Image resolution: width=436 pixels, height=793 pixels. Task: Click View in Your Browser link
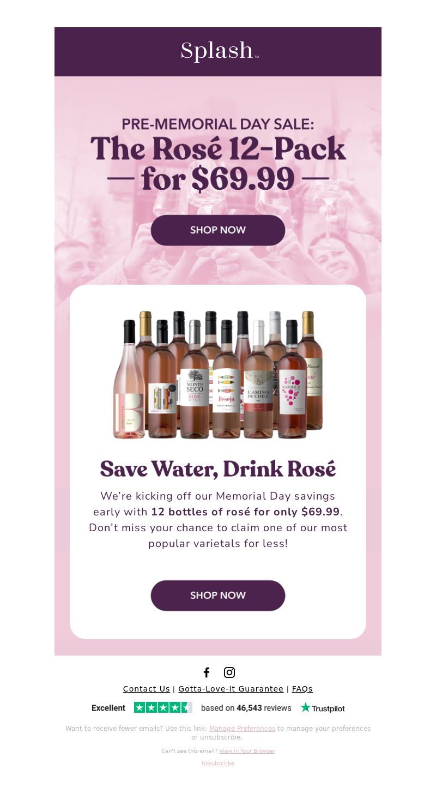tap(247, 751)
